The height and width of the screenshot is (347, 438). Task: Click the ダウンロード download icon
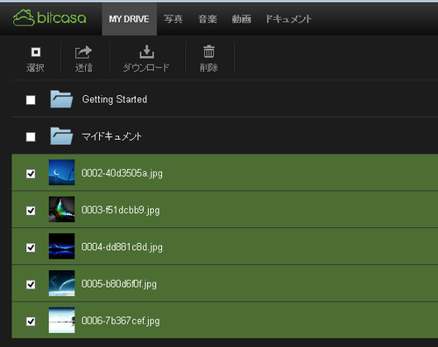[x=146, y=52]
